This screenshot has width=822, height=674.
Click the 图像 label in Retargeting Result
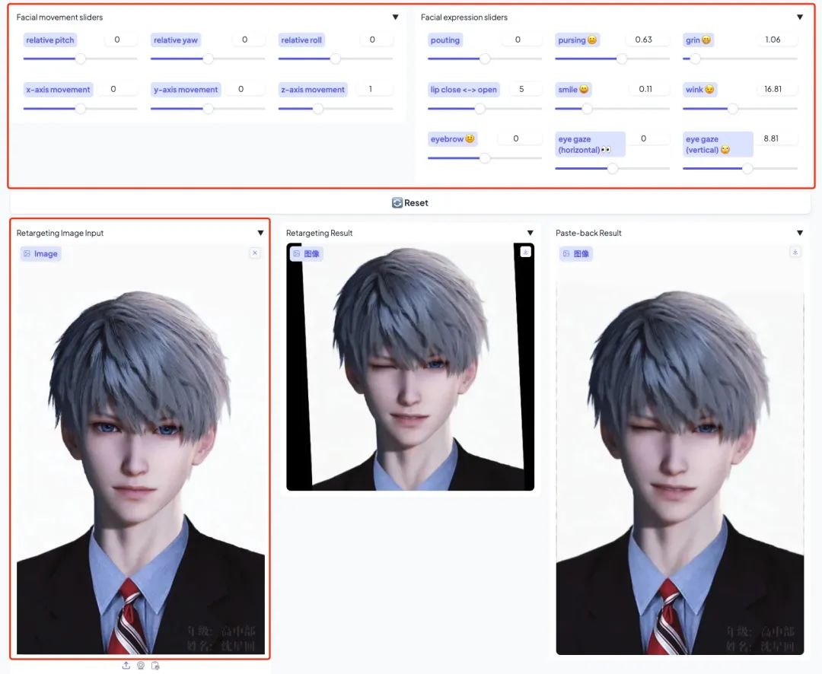click(x=306, y=253)
